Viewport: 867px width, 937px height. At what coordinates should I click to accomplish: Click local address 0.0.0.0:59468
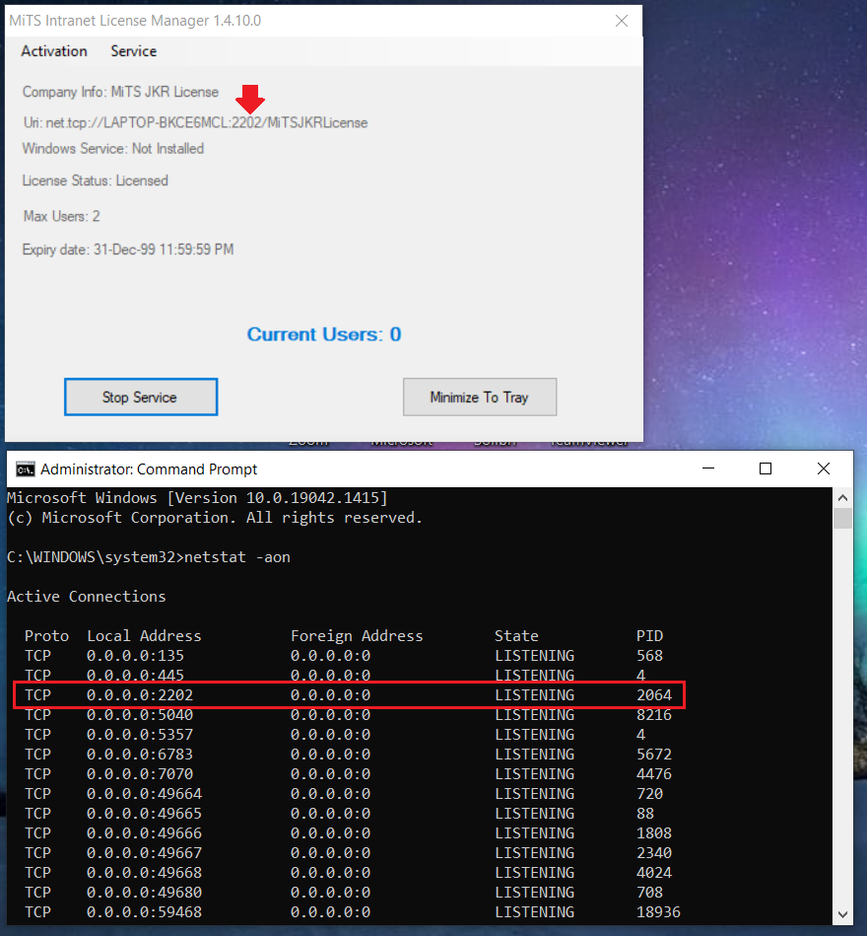(145, 912)
